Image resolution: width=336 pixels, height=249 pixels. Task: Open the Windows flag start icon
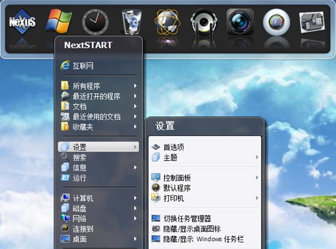coord(58,21)
